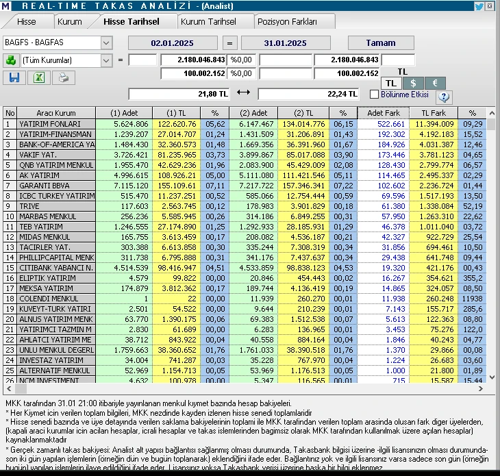Screen dimensions: 500x476
Task: Select ALNUS YATIRIM MENK row
Action: pyautogui.click(x=245, y=319)
